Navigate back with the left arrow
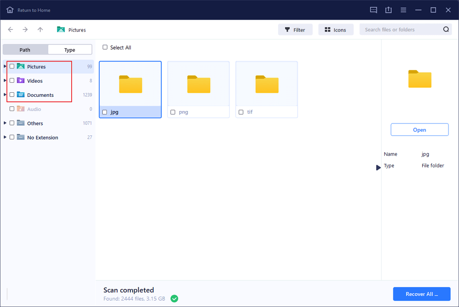The width and height of the screenshot is (459, 307). pyautogui.click(x=11, y=30)
